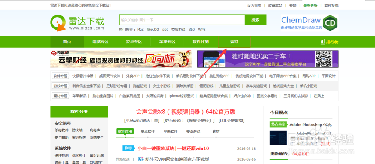Viewport: 375px width, 164px height.
Task: Open 杀毒软件 category in sidebar
Action: coord(62,130)
